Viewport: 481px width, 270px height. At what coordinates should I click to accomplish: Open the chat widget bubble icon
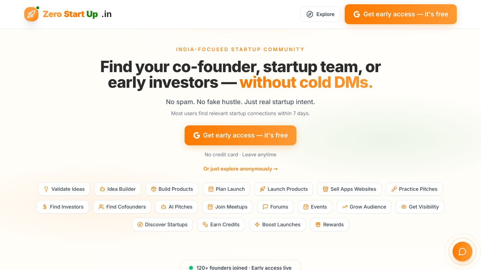[x=462, y=252]
